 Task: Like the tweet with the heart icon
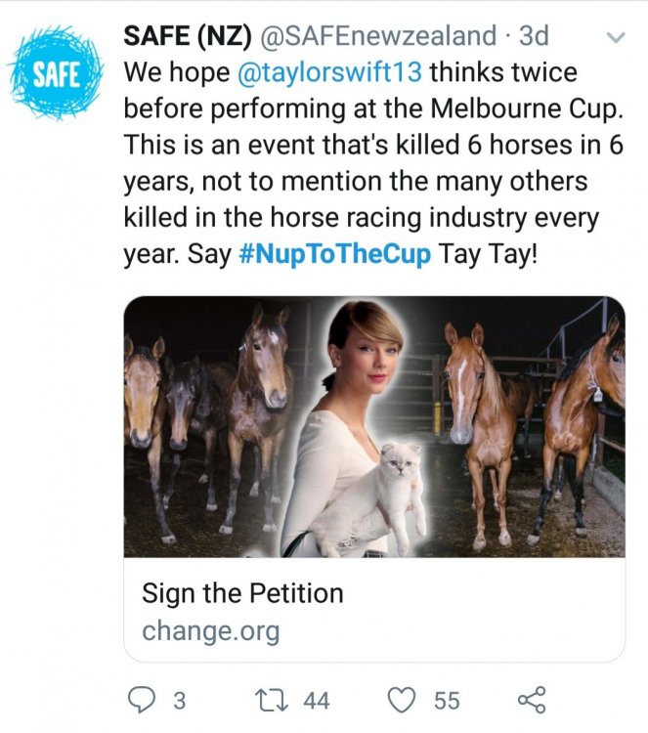point(401,700)
